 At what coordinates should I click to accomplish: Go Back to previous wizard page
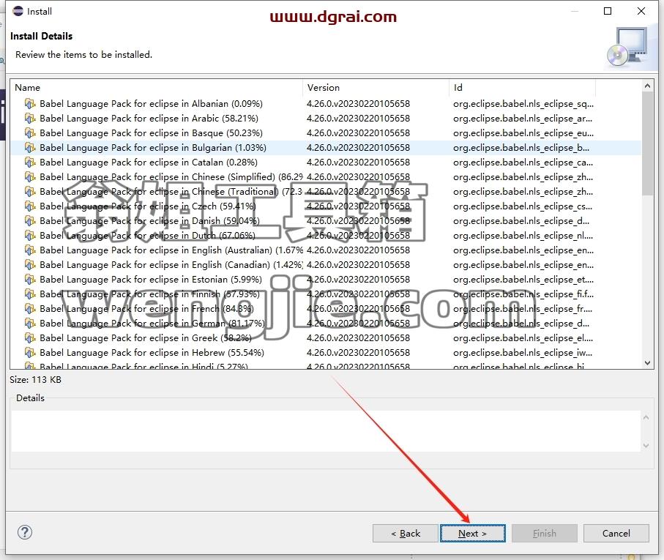tap(406, 534)
